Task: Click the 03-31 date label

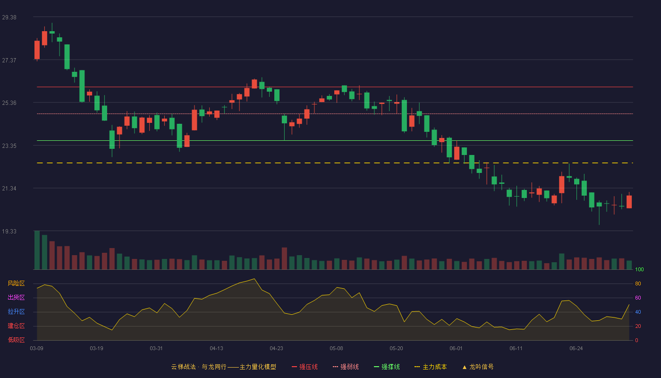Action: (156, 348)
